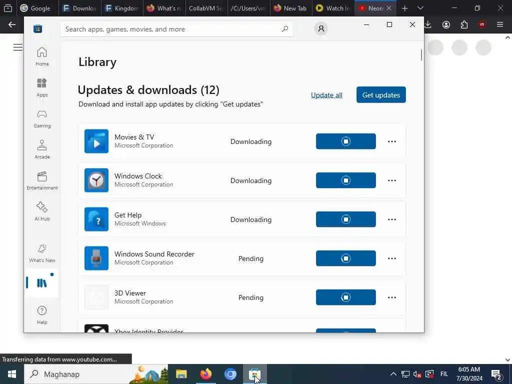The width and height of the screenshot is (512, 384).
Task: Stop the Movies & TV download
Action: (346, 141)
